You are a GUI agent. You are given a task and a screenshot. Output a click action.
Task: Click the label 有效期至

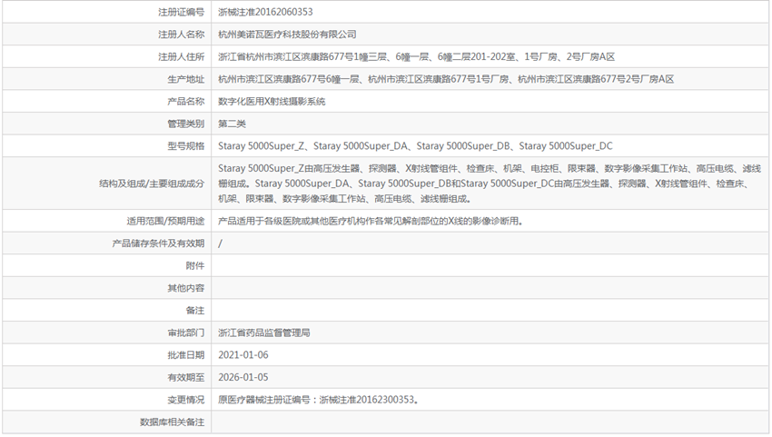[x=185, y=377]
